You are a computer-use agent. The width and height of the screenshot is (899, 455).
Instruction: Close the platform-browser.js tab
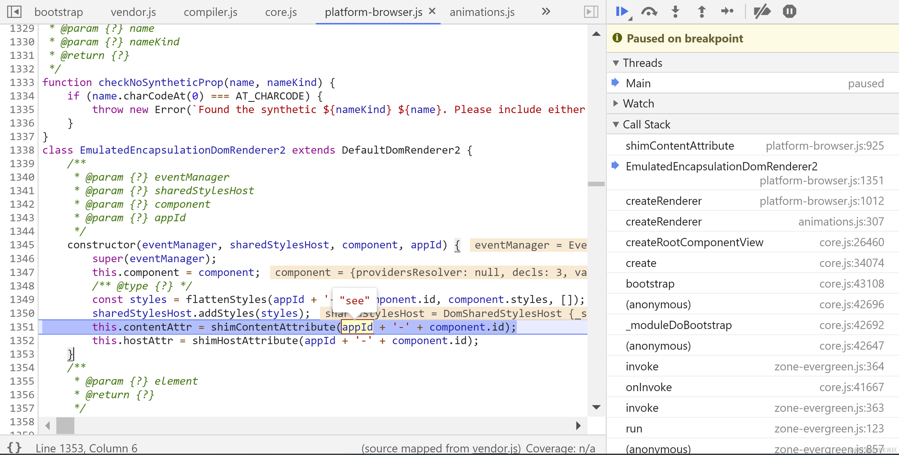pos(432,12)
